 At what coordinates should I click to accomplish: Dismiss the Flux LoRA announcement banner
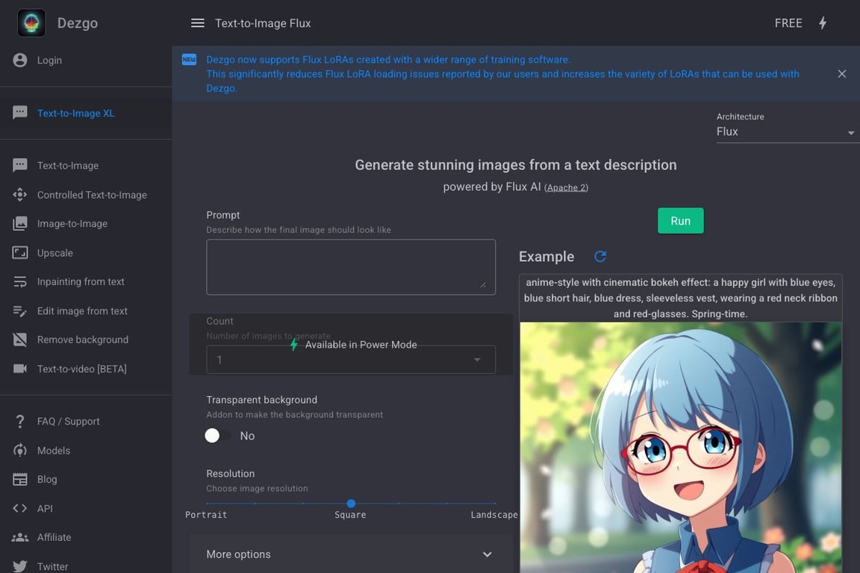(x=842, y=73)
